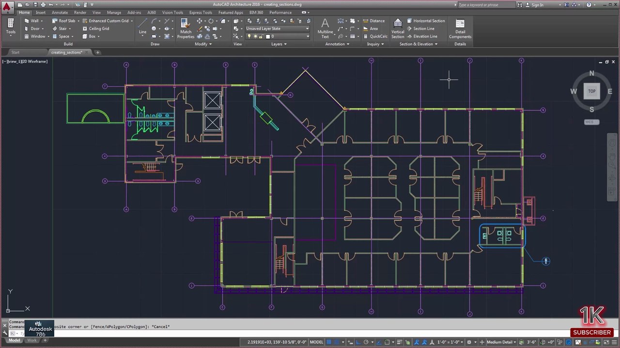Click the keyword search input field
620x348 pixels.
[486, 5]
